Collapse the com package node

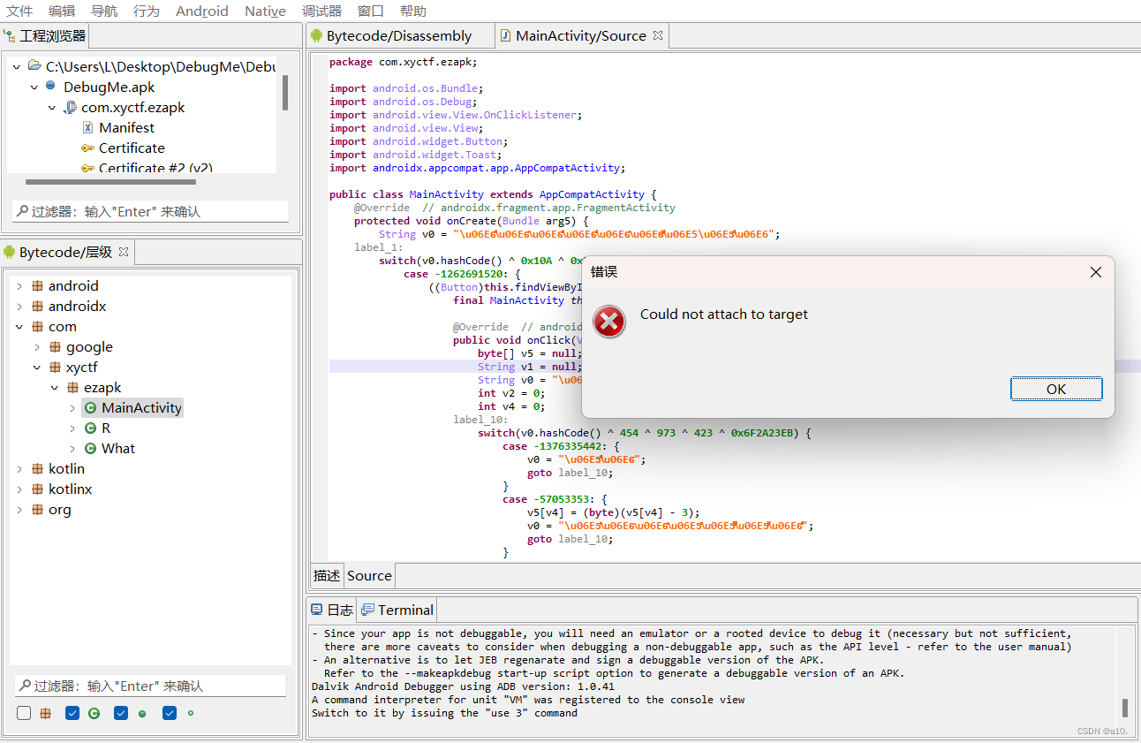click(18, 326)
